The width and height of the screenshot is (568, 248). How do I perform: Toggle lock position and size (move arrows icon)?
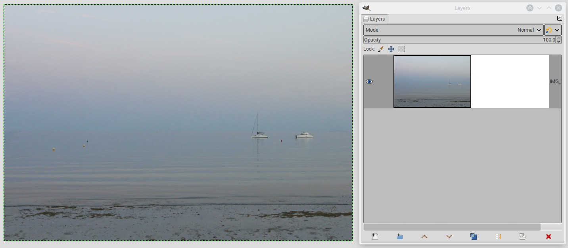tap(391, 49)
